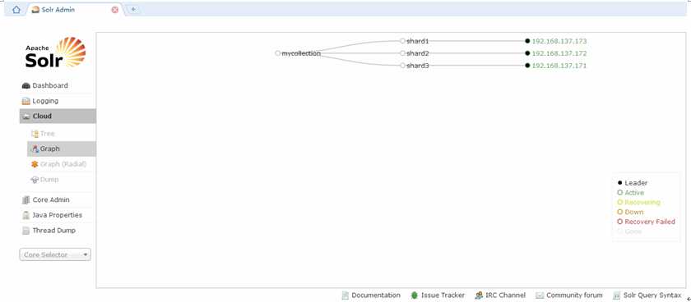Click the Leader legend entry

pyautogui.click(x=633, y=183)
